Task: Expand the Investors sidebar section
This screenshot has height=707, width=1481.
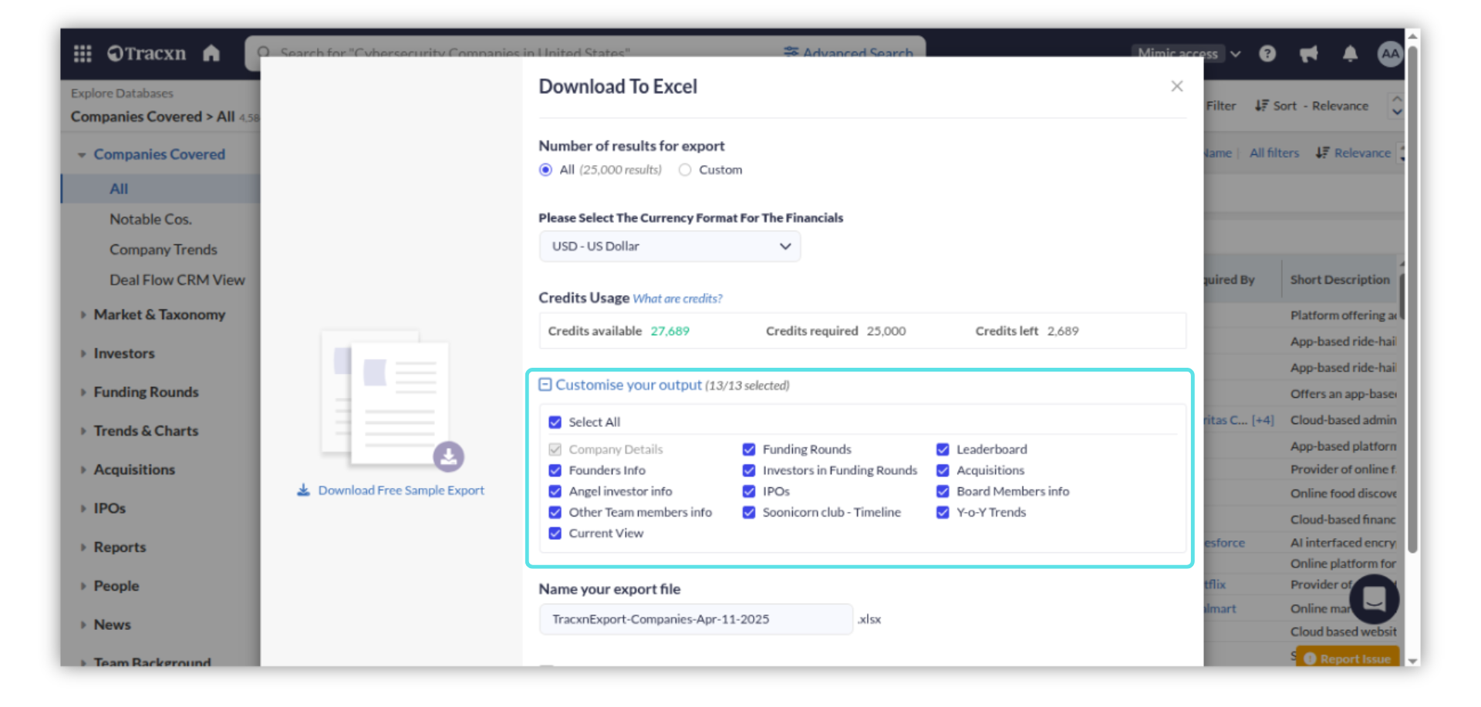Action: pos(123,353)
